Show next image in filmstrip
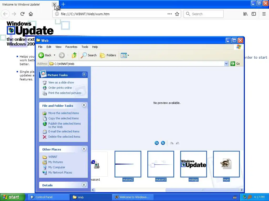This screenshot has width=269, height=201. pos(163,143)
